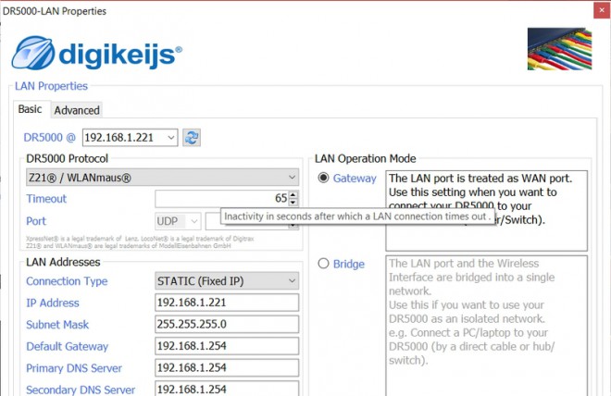Click the Bridge label

[x=349, y=264]
